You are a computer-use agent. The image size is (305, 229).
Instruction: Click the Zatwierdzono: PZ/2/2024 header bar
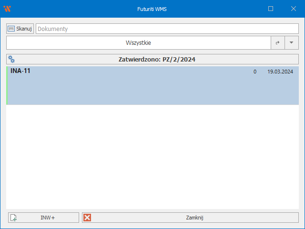tap(157, 60)
